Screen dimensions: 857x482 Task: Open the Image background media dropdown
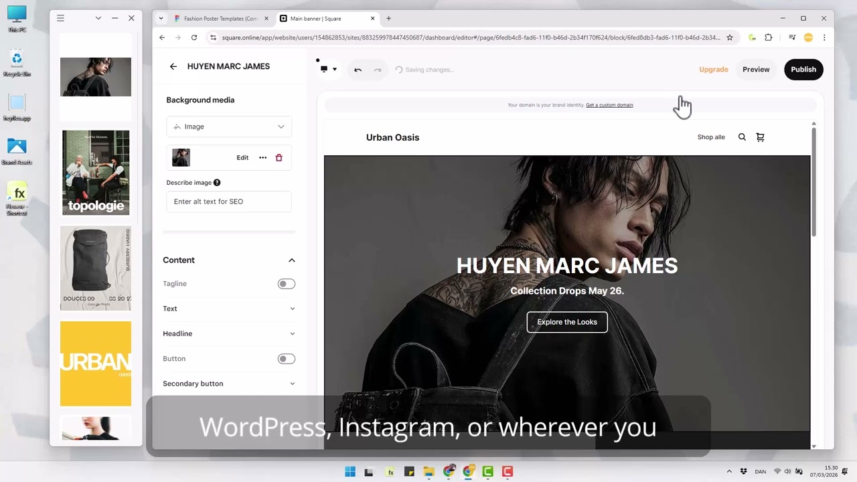click(x=229, y=127)
